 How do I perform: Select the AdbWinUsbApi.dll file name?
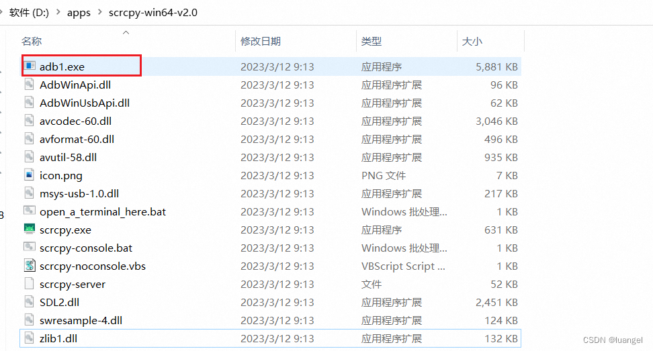(x=85, y=103)
